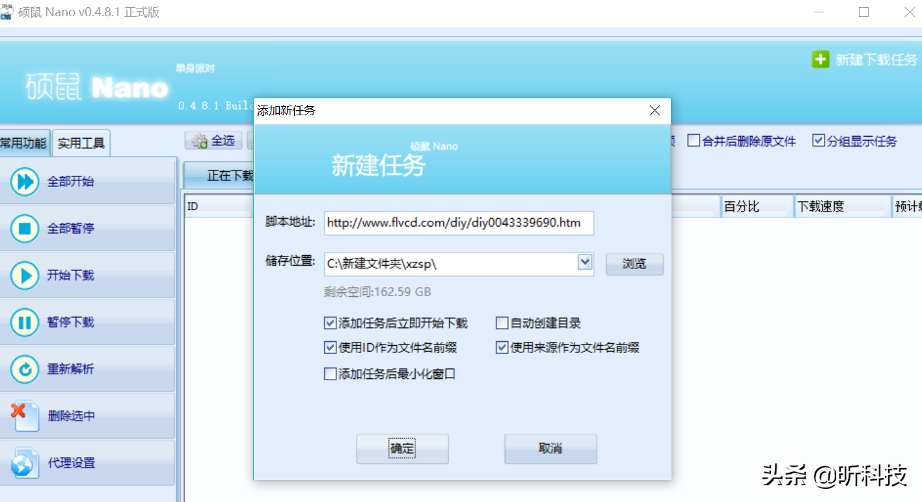Viewport: 922px width, 502px height.
Task: Open 代理设置 via its globe icon
Action: [x=25, y=463]
